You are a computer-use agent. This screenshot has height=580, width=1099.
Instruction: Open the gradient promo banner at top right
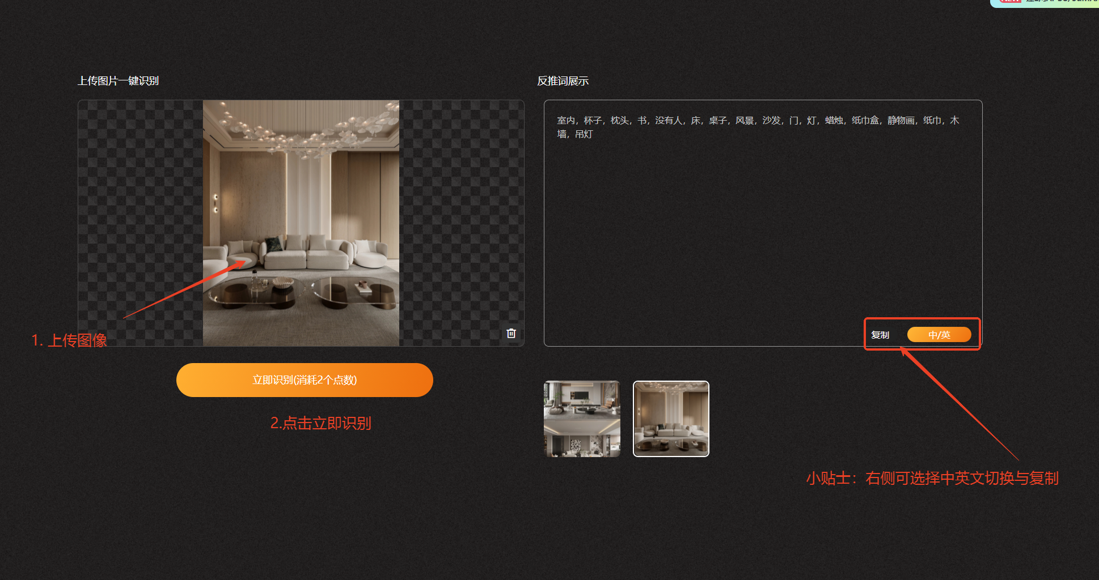click(x=1060, y=2)
